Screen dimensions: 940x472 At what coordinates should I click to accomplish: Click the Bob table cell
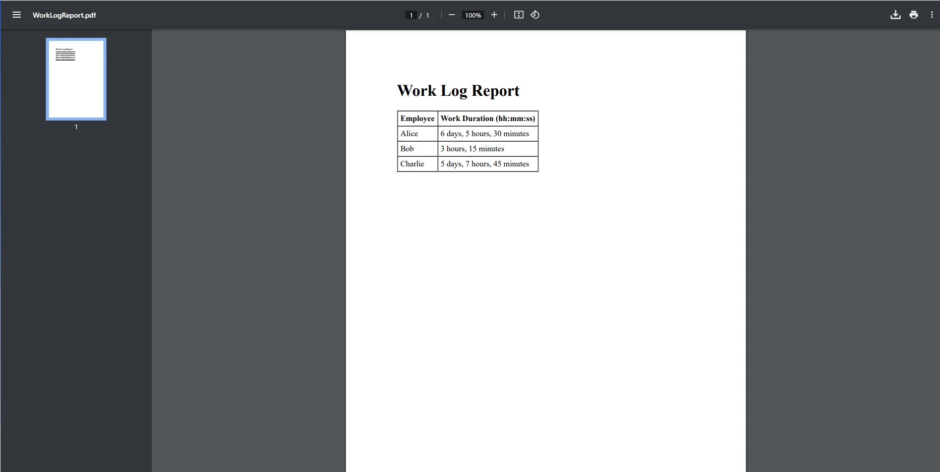tap(418, 149)
